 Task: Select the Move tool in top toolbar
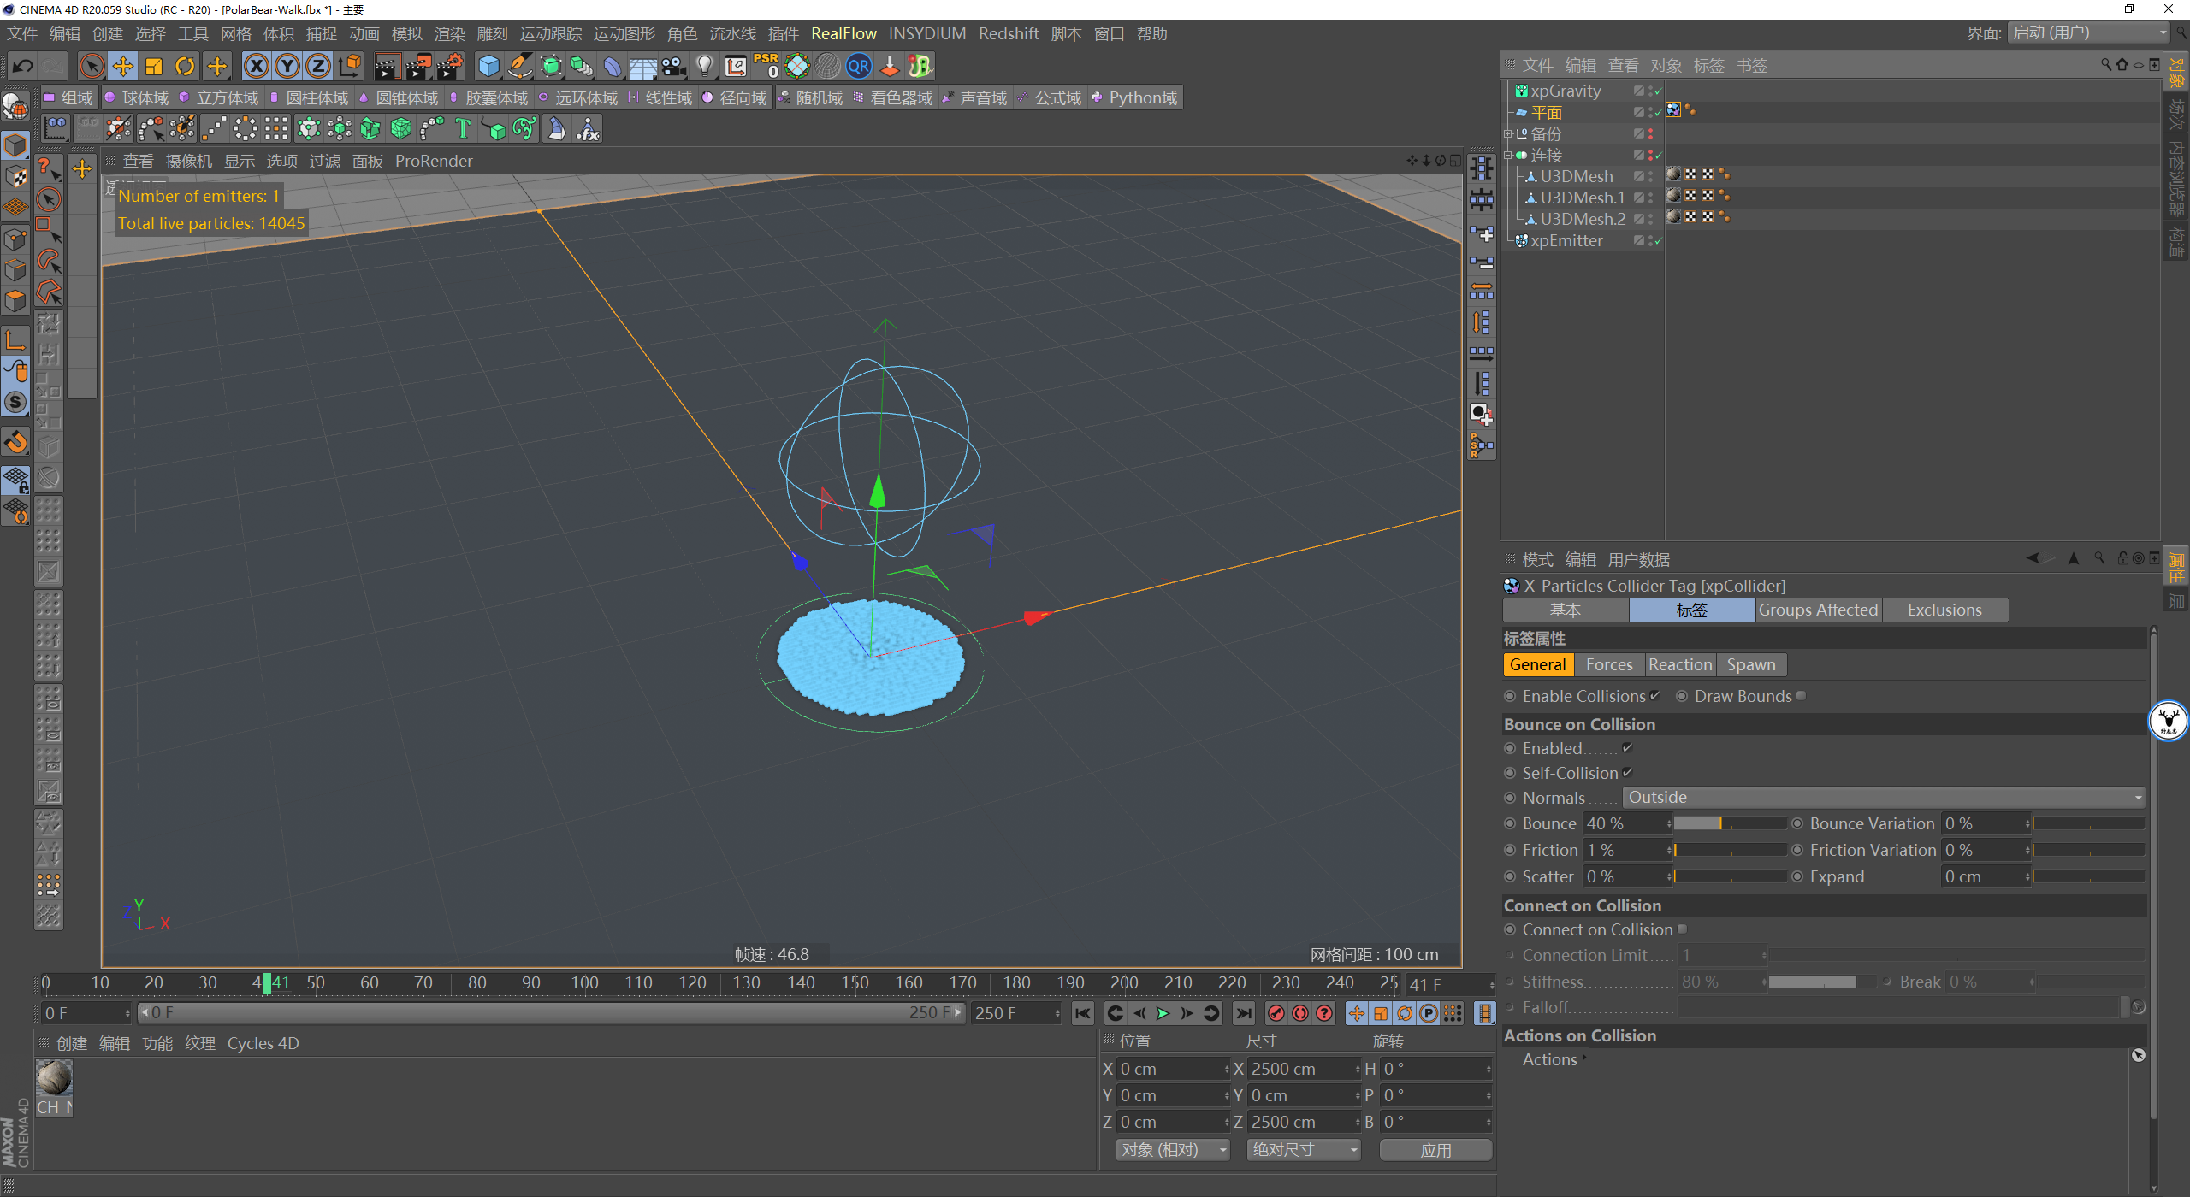pyautogui.click(x=122, y=66)
